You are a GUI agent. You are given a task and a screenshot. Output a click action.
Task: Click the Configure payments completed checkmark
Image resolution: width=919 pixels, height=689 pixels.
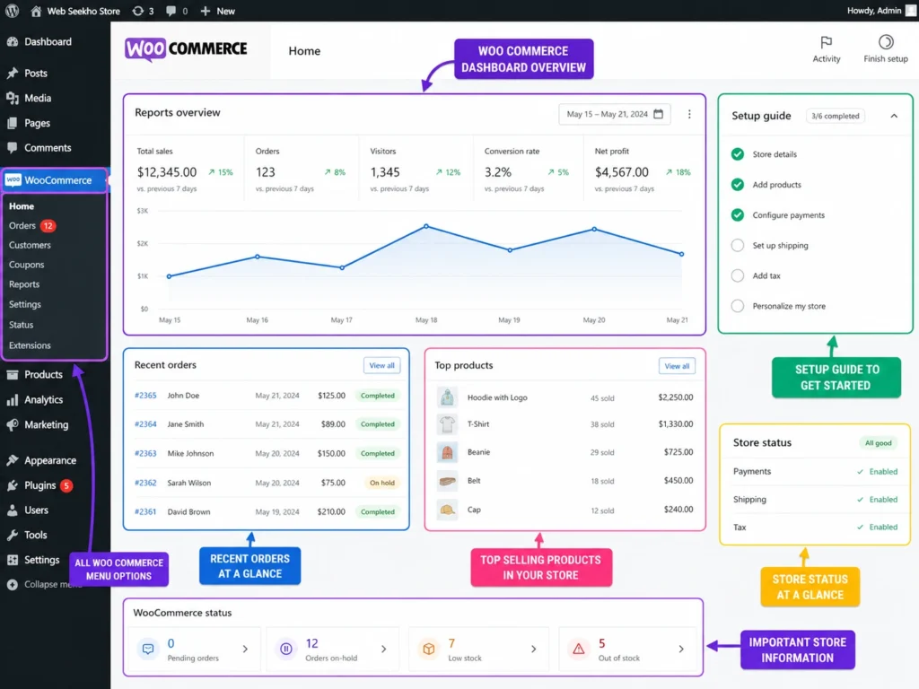point(738,215)
